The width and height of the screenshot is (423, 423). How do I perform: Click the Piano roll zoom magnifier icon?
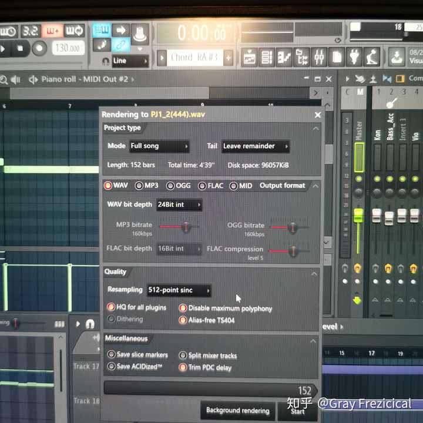pos(4,80)
